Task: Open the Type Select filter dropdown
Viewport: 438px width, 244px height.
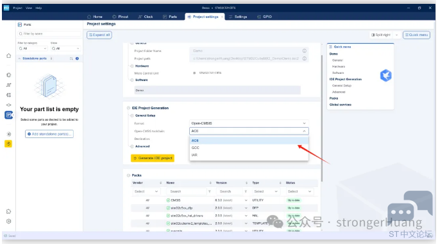Action: pyautogui.click(x=265, y=191)
